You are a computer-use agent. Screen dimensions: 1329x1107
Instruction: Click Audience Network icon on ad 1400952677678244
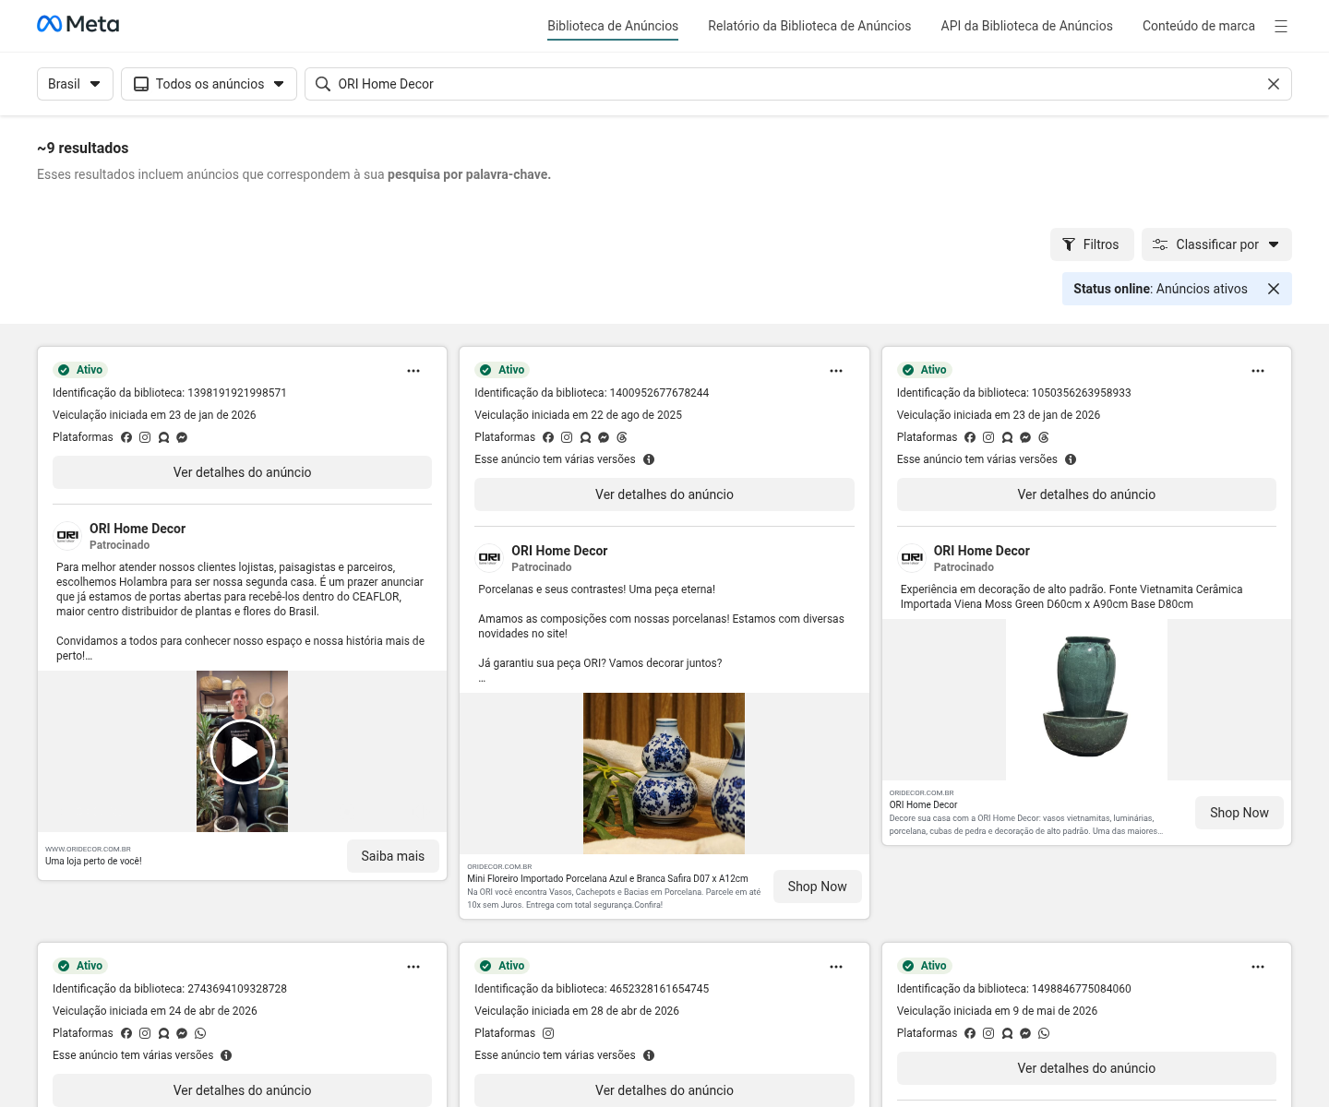(585, 437)
